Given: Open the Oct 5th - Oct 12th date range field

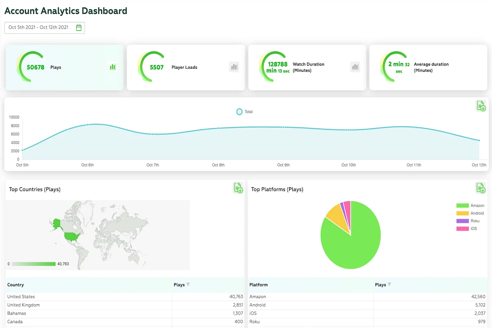Looking at the screenshot, I should (x=45, y=27).
